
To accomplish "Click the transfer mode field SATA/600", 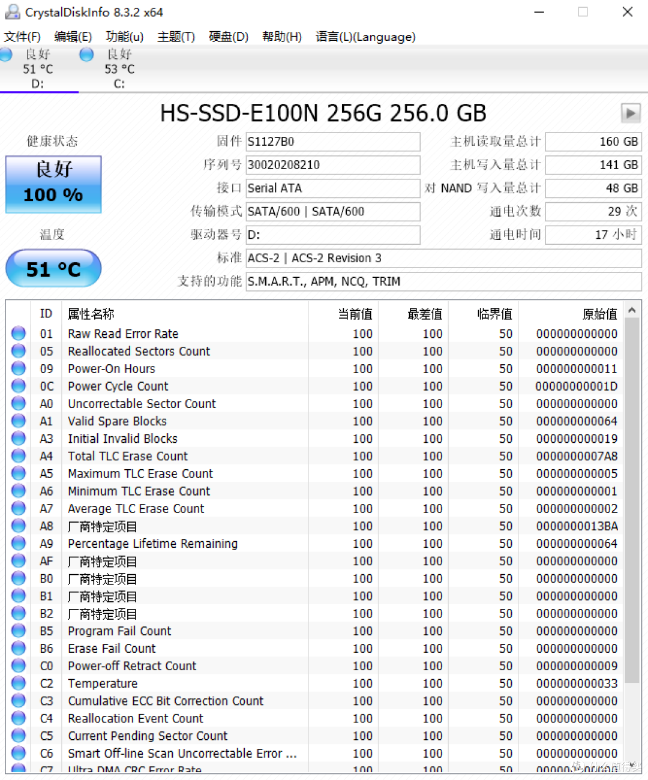I will [x=333, y=212].
